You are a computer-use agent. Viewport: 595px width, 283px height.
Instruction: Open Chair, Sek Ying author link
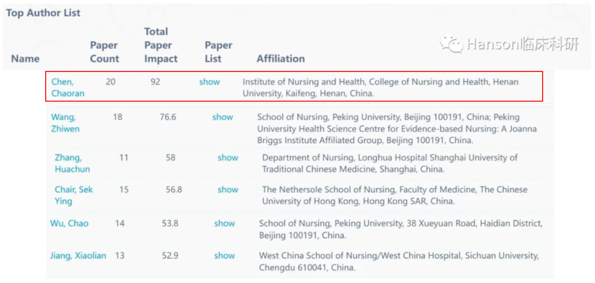coord(74,195)
